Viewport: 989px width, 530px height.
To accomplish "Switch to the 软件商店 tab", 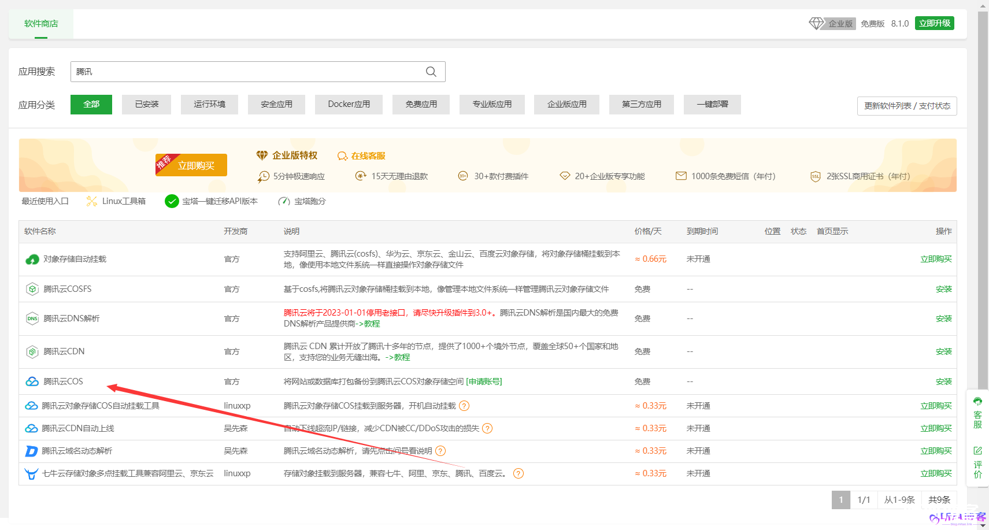I will pos(41,24).
